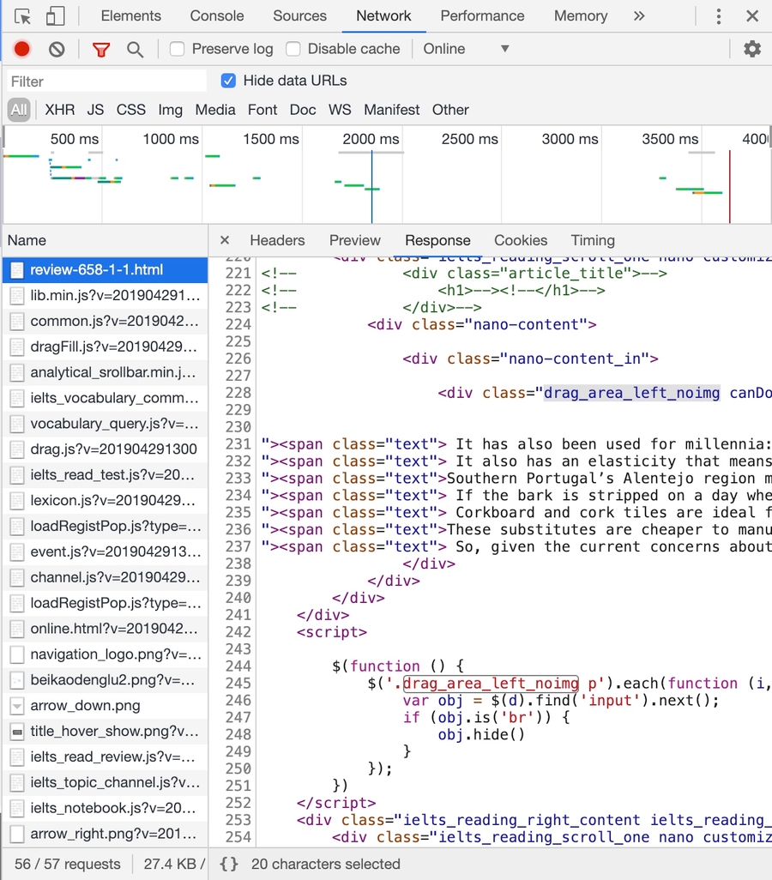The width and height of the screenshot is (772, 880).
Task: Filter requests by XHR type
Action: point(60,110)
